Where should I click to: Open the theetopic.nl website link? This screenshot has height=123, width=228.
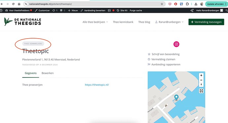pos(97,85)
